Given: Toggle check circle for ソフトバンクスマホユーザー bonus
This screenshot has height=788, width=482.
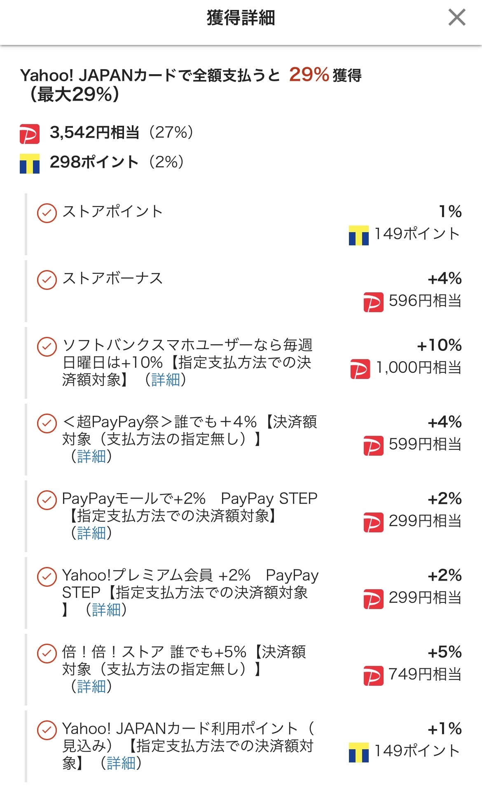Looking at the screenshot, I should point(47,346).
